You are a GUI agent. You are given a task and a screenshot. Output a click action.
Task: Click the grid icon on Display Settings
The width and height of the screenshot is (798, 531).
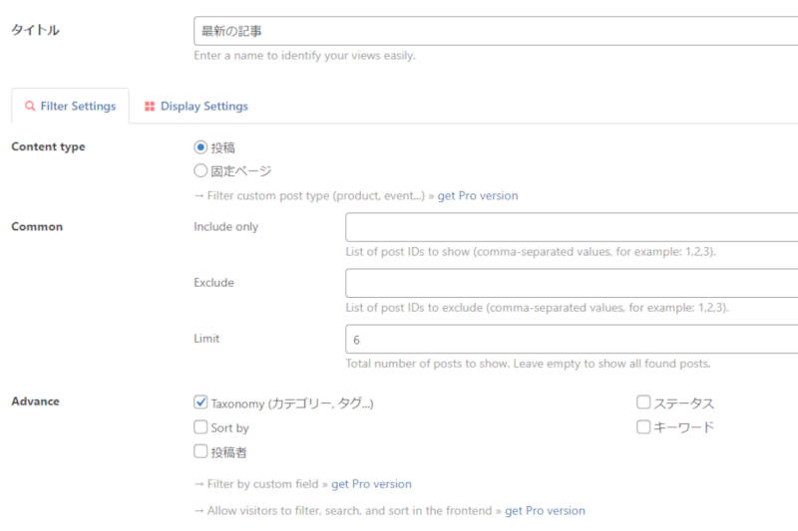(x=150, y=107)
